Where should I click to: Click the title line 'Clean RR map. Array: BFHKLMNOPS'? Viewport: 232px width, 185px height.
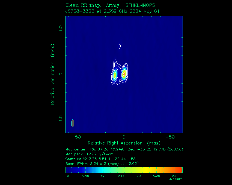(x=110, y=5)
